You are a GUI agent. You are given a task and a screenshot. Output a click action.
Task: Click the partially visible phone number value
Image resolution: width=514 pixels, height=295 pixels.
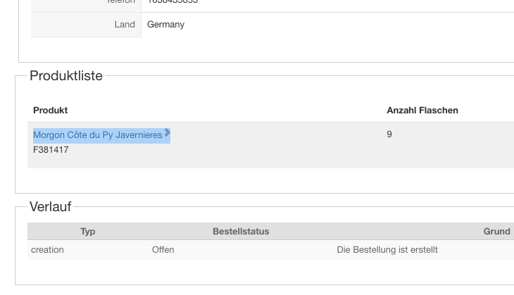(173, 2)
